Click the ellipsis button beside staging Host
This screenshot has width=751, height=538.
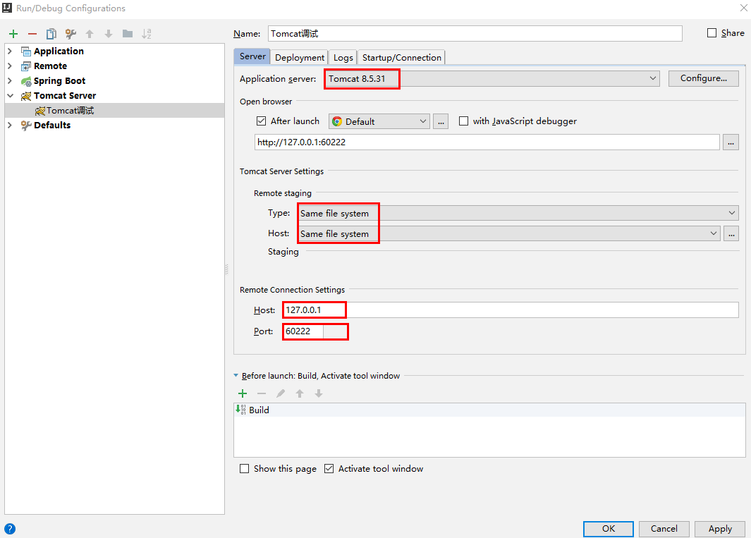[731, 234]
